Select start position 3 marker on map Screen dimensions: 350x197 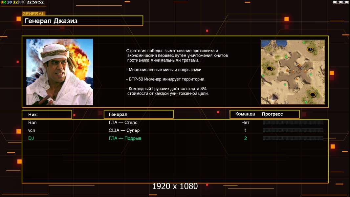click(x=310, y=50)
